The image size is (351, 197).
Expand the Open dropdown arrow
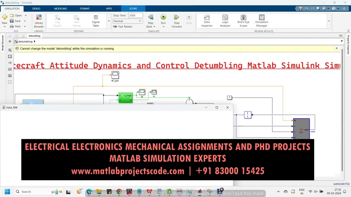pyautogui.click(x=26, y=16)
